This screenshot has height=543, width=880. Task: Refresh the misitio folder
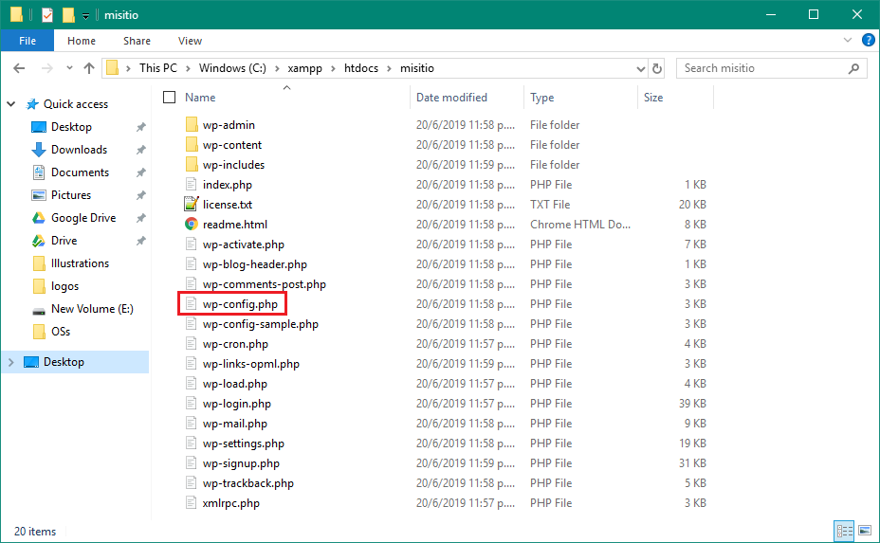tap(656, 68)
